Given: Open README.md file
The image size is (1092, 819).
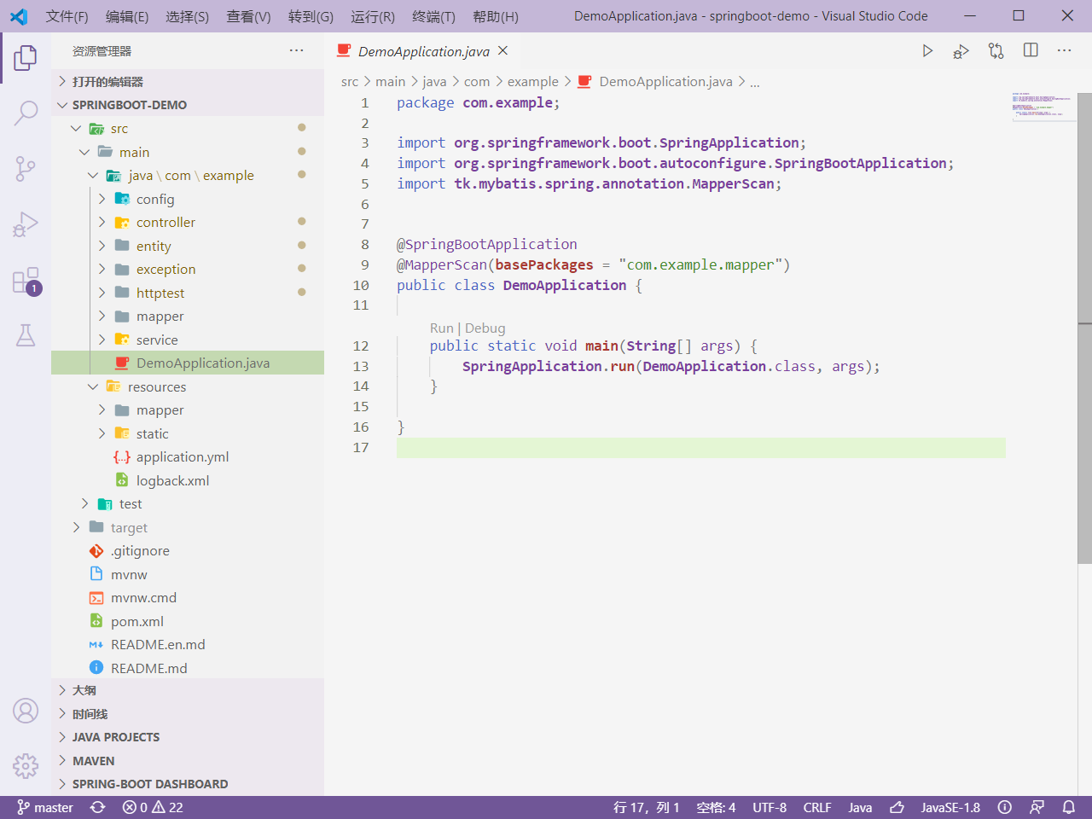Looking at the screenshot, I should point(188,668).
